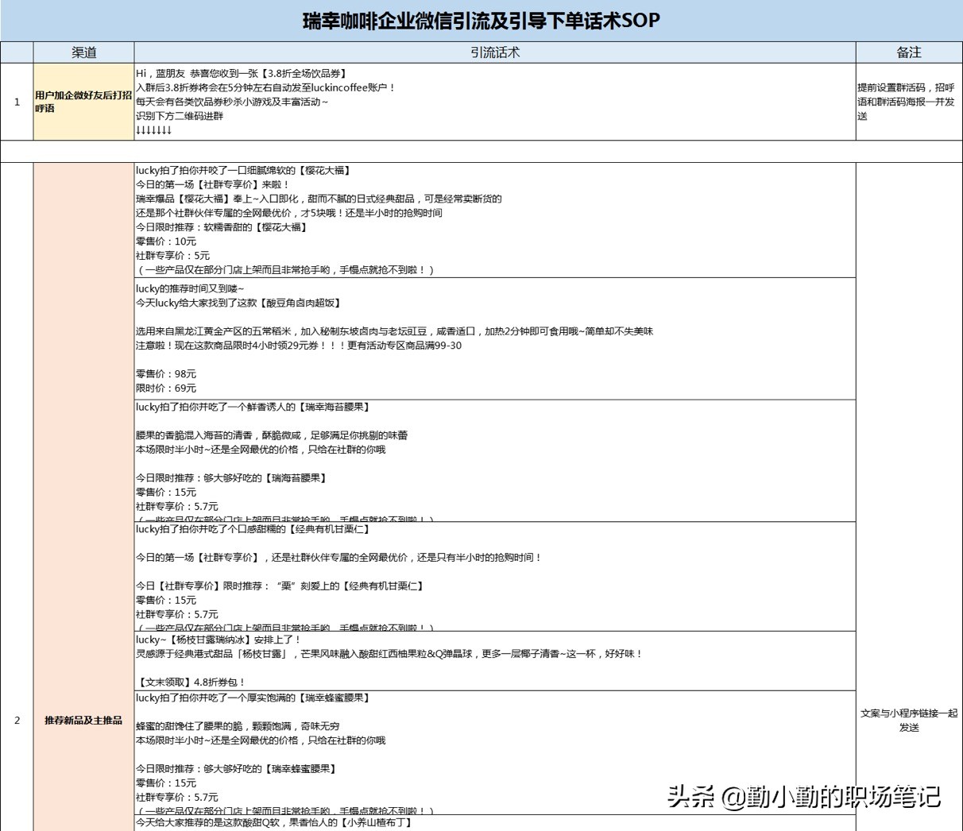Click the 引流话术 column header
963x831 pixels.
tap(493, 52)
